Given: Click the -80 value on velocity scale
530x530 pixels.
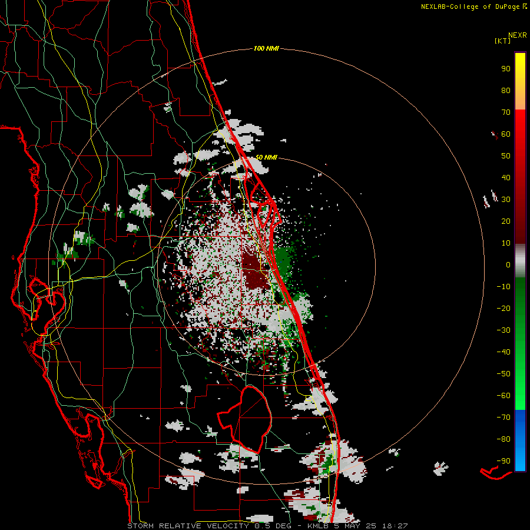Looking at the screenshot, I should 503,439.
